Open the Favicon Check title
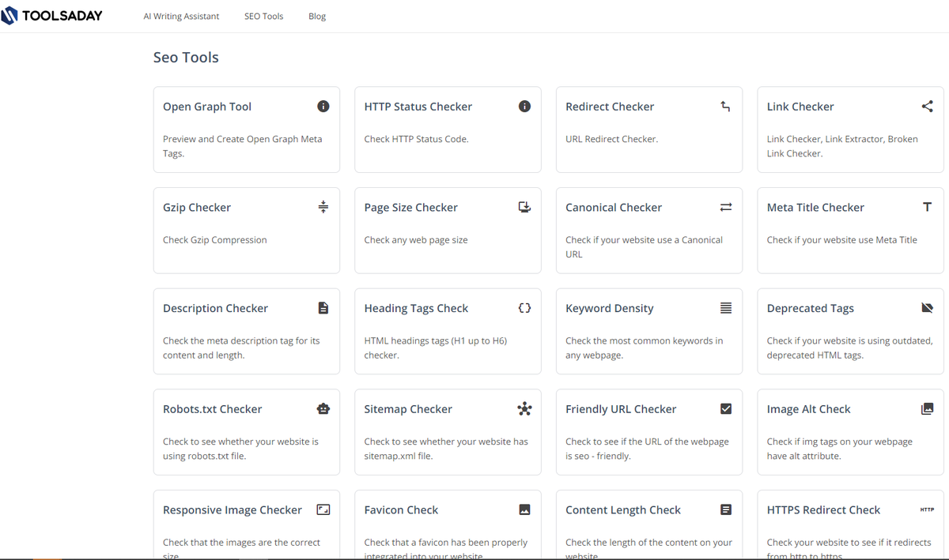Image resolution: width=949 pixels, height=560 pixels. click(401, 509)
